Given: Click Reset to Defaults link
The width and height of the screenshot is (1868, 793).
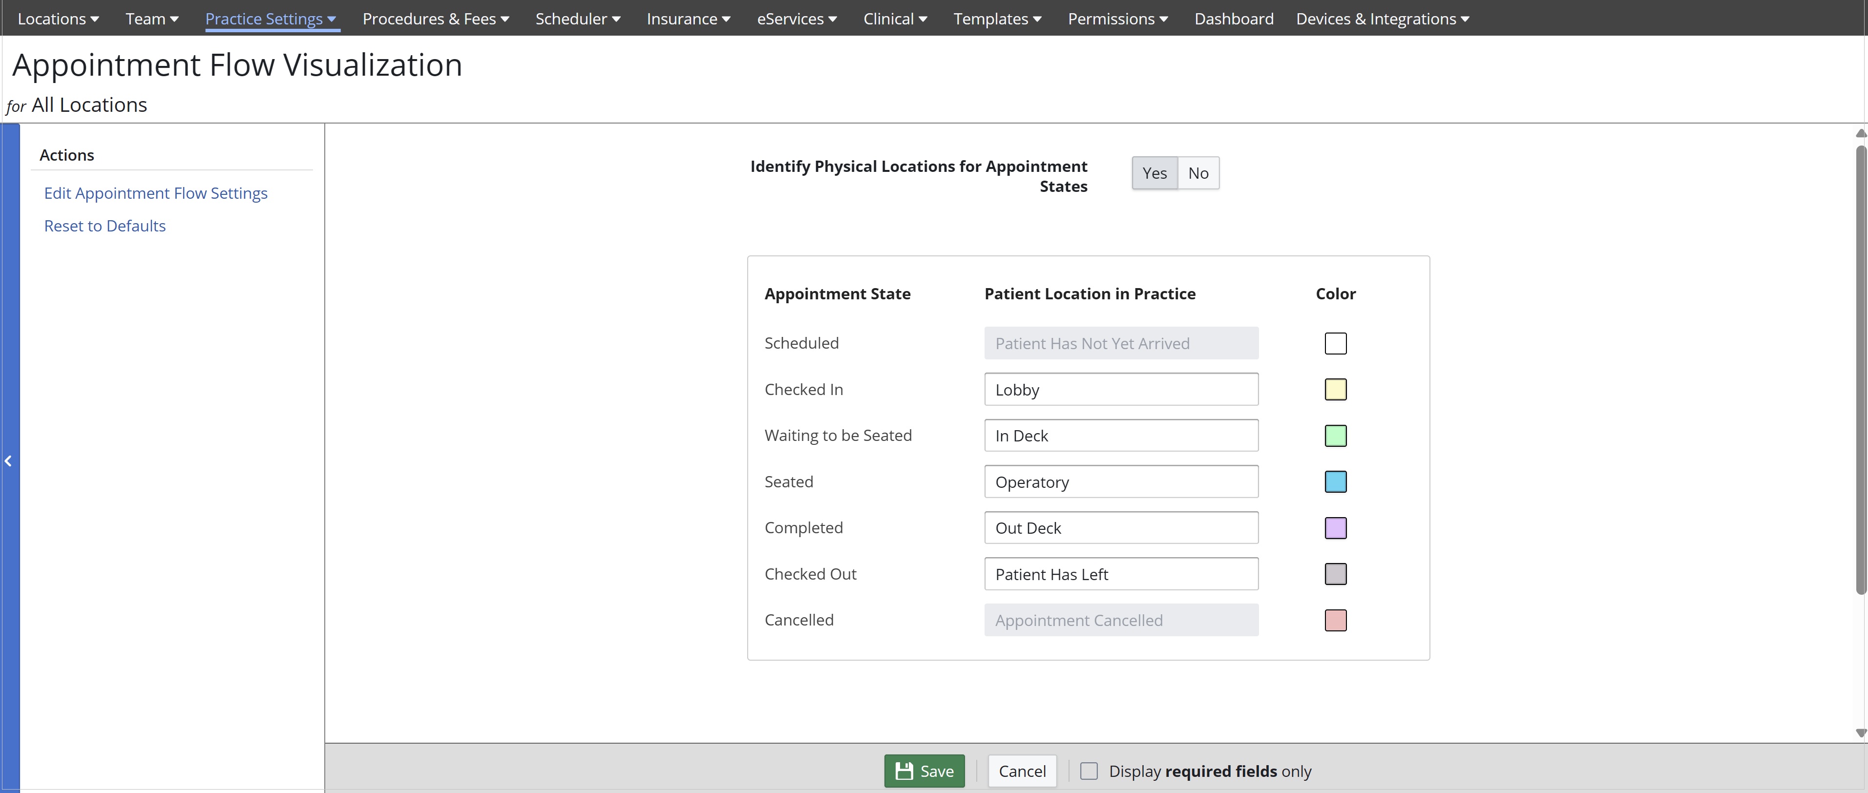Looking at the screenshot, I should point(105,226).
